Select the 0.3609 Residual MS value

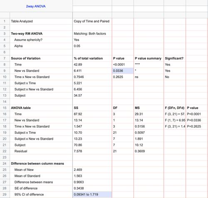(149, 151)
